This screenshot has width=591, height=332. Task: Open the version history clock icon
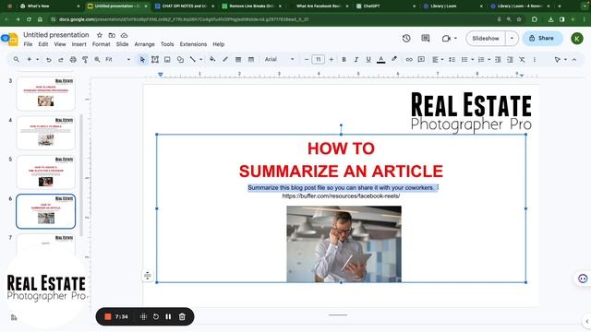(406, 38)
